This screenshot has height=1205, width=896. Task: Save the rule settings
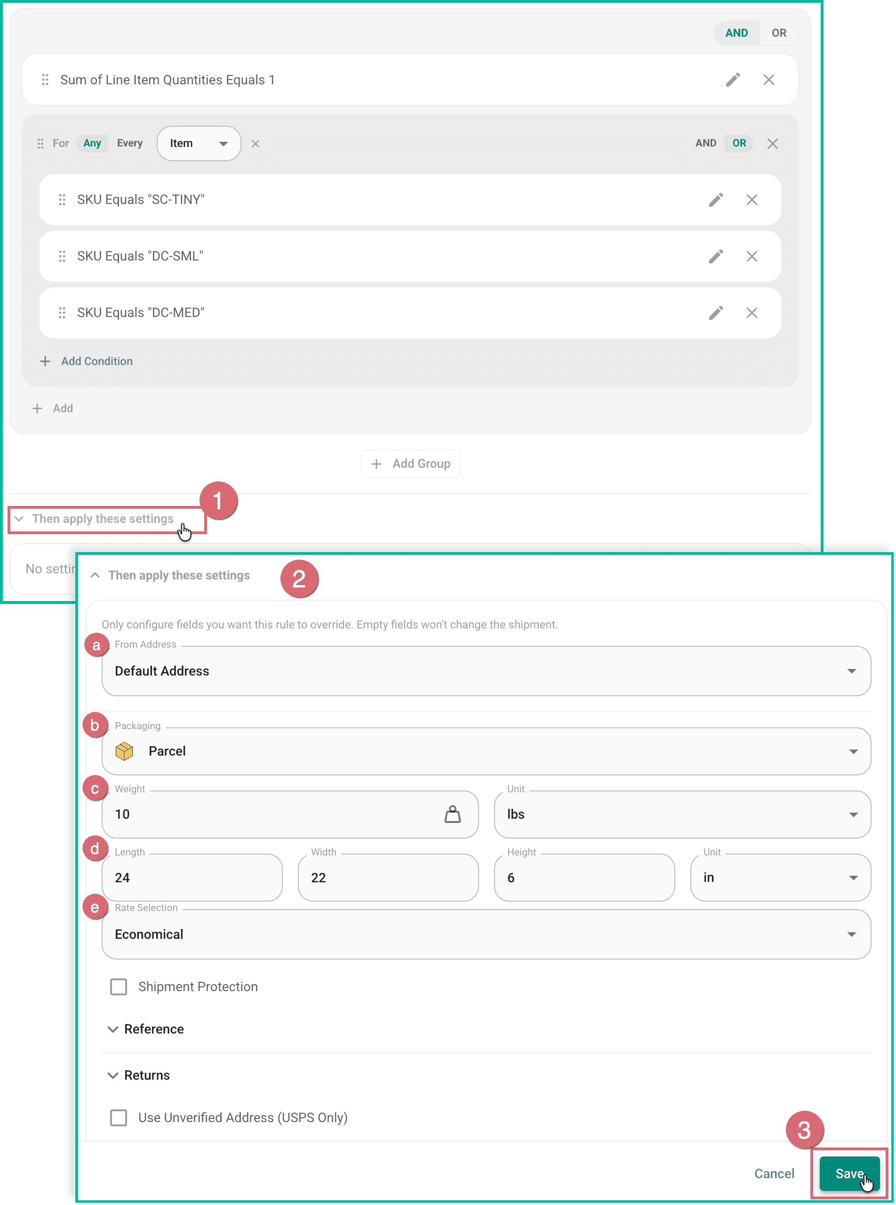point(849,1174)
